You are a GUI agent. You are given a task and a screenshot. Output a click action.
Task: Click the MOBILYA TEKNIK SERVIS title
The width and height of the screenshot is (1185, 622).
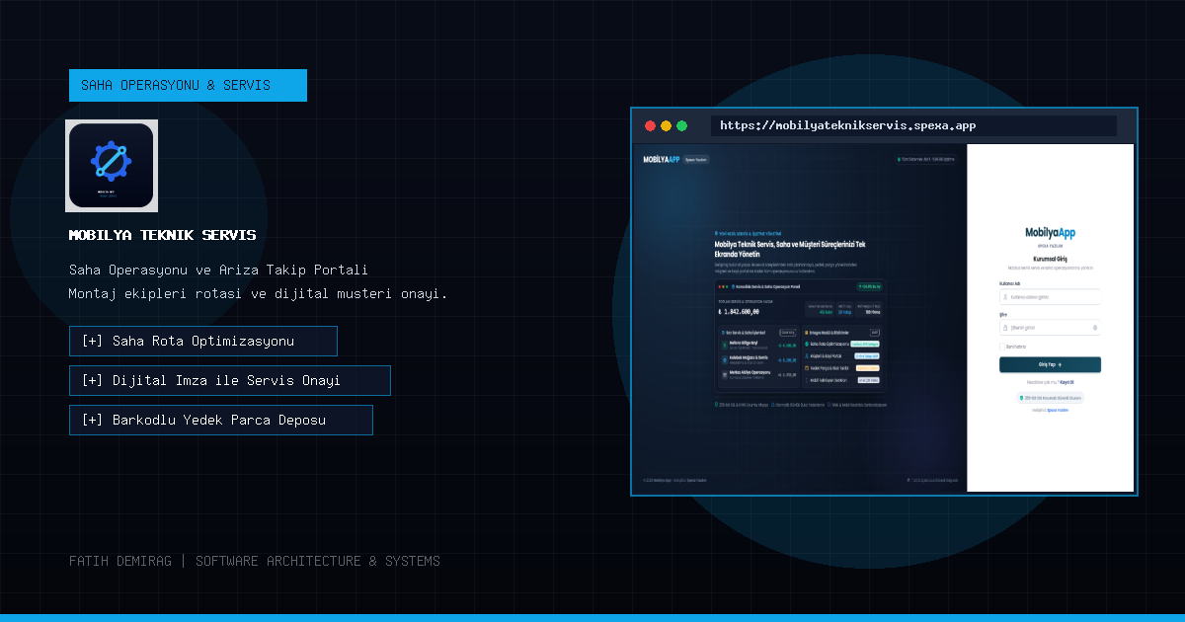tap(163, 235)
